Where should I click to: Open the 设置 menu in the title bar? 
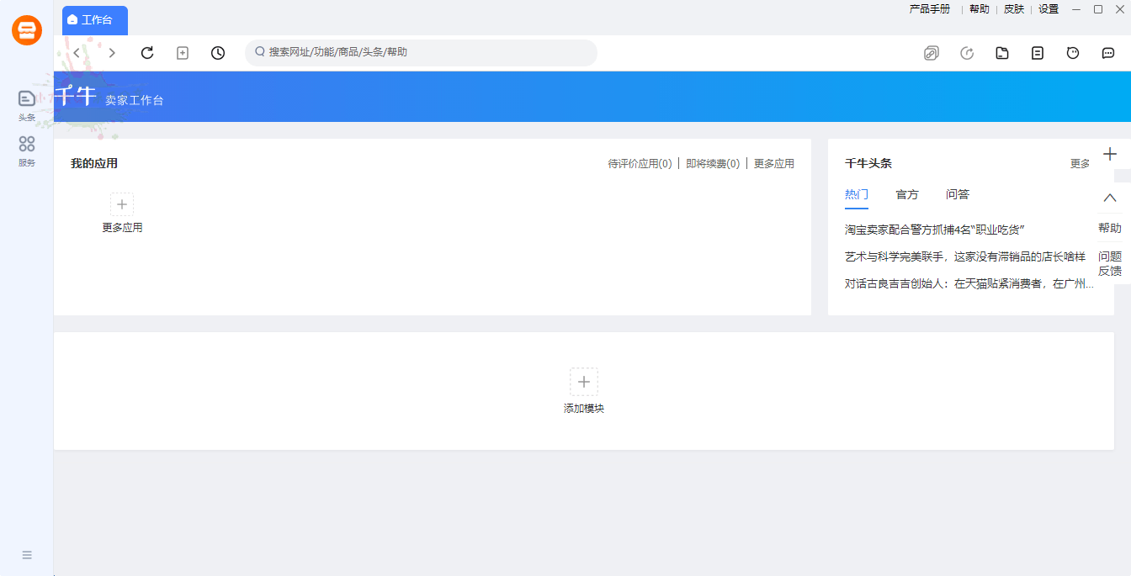[x=1048, y=9]
